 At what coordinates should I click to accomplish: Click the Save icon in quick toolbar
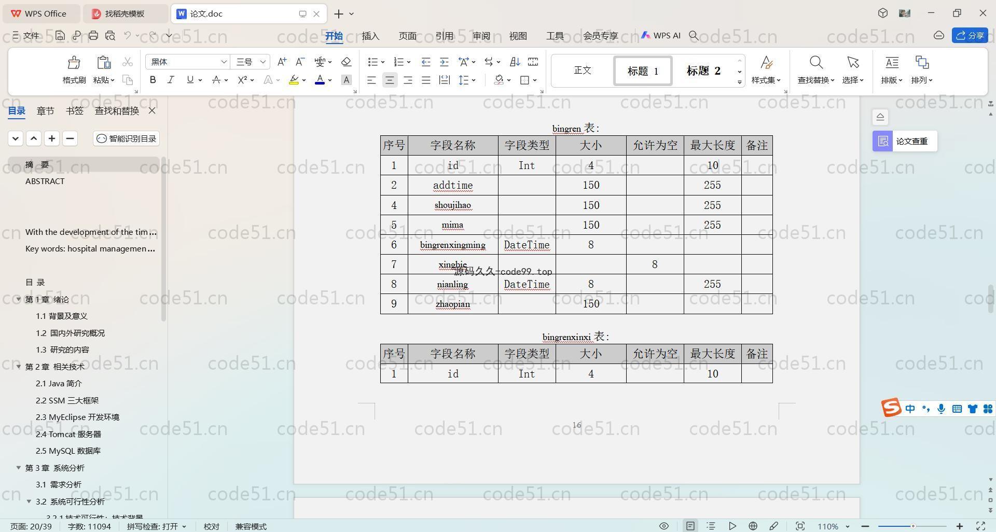click(x=60, y=35)
